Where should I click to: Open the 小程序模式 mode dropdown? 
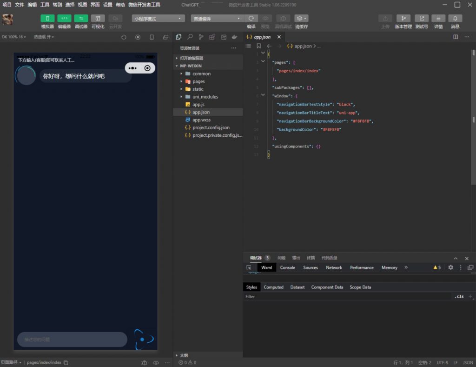click(x=159, y=19)
